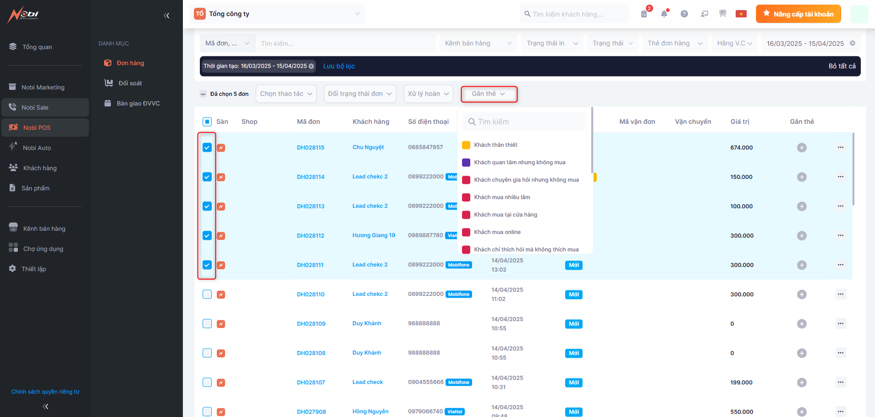This screenshot has width=875, height=417.
Task: Open the help question mark icon
Action: (684, 14)
